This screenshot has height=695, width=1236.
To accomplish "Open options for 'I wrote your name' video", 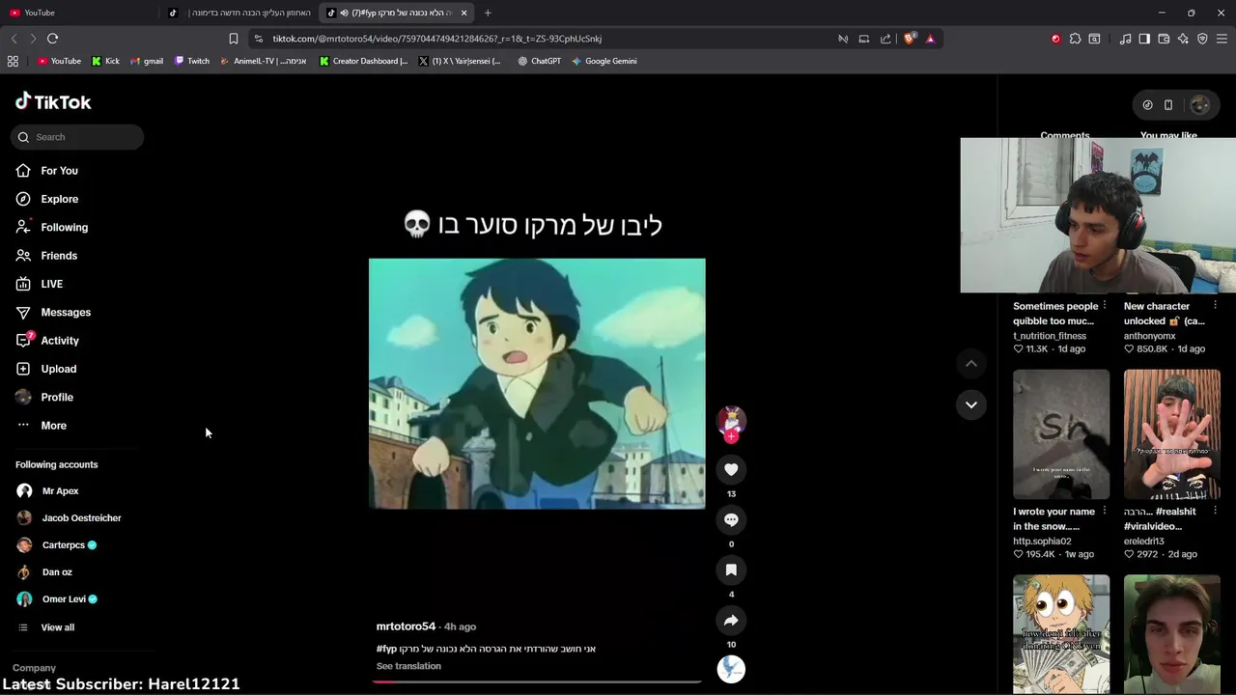I will click(x=1105, y=512).
